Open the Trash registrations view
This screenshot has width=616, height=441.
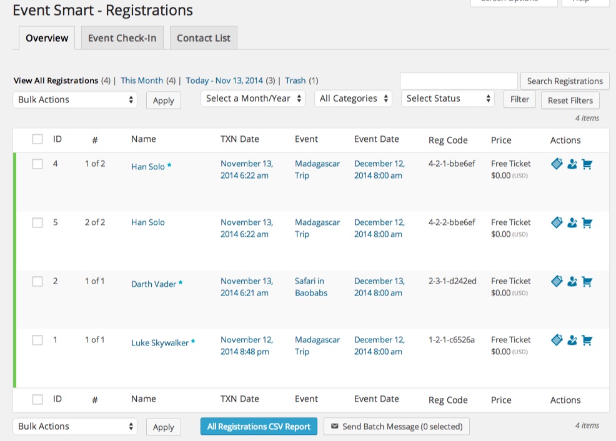tap(296, 81)
